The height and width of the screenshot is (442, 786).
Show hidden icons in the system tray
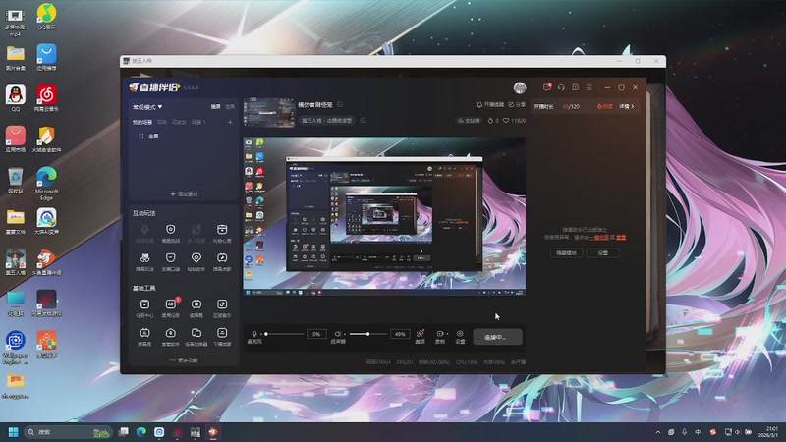pyautogui.click(x=657, y=432)
